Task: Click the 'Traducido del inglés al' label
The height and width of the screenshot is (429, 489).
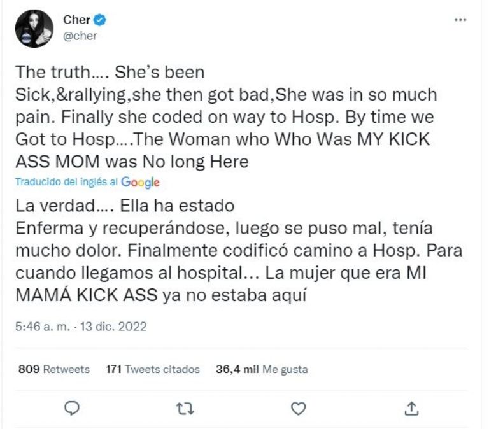Action: (x=66, y=182)
